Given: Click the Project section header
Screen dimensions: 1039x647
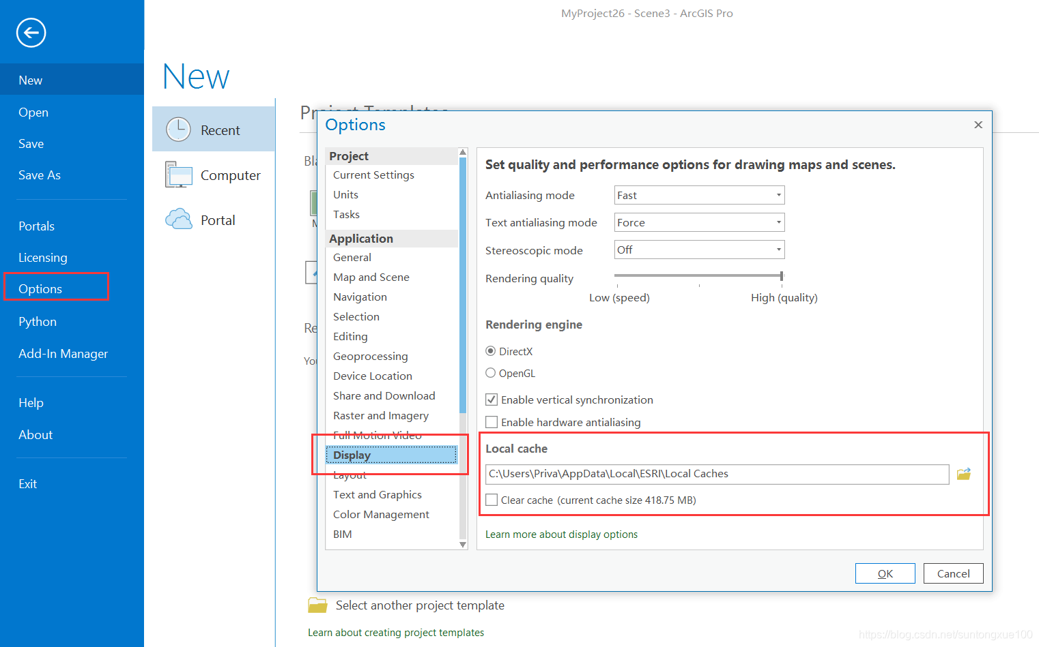Looking at the screenshot, I should (392, 156).
